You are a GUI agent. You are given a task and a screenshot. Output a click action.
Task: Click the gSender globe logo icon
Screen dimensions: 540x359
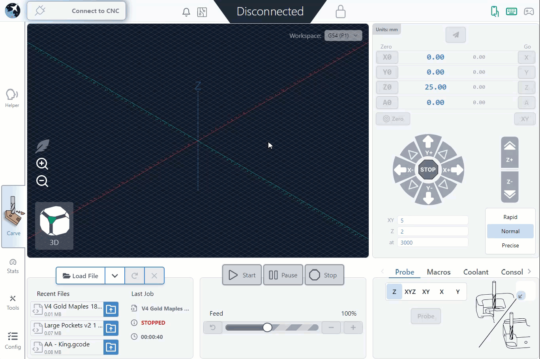(x=13, y=11)
